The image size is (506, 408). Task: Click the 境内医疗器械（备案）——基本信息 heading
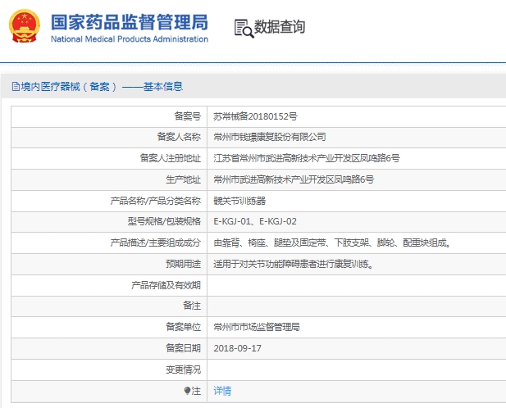point(102,86)
